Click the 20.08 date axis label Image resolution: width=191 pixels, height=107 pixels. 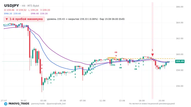(x=161, y=100)
